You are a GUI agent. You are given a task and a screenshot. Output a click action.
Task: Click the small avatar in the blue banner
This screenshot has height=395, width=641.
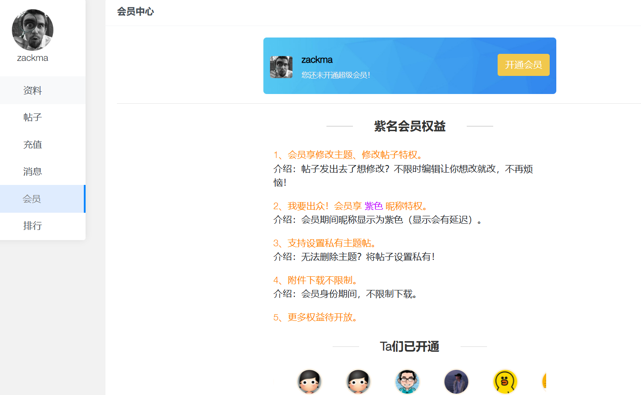pyautogui.click(x=281, y=67)
